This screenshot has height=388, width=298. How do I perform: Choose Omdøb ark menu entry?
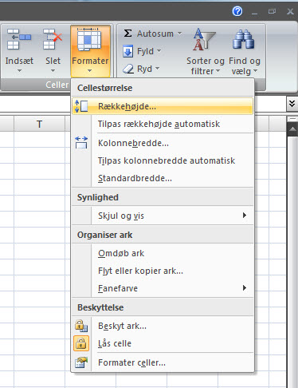click(163, 253)
